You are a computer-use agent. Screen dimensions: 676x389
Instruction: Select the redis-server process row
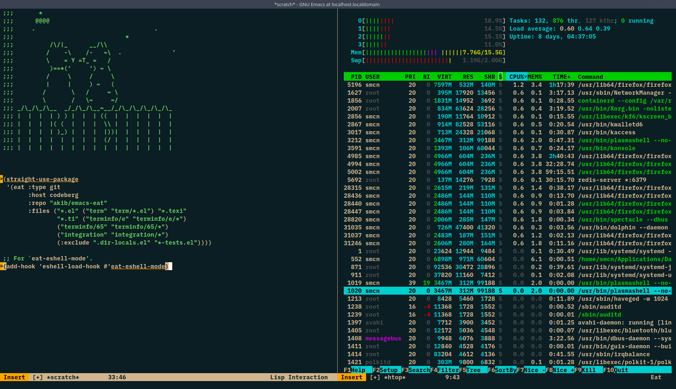pos(508,180)
